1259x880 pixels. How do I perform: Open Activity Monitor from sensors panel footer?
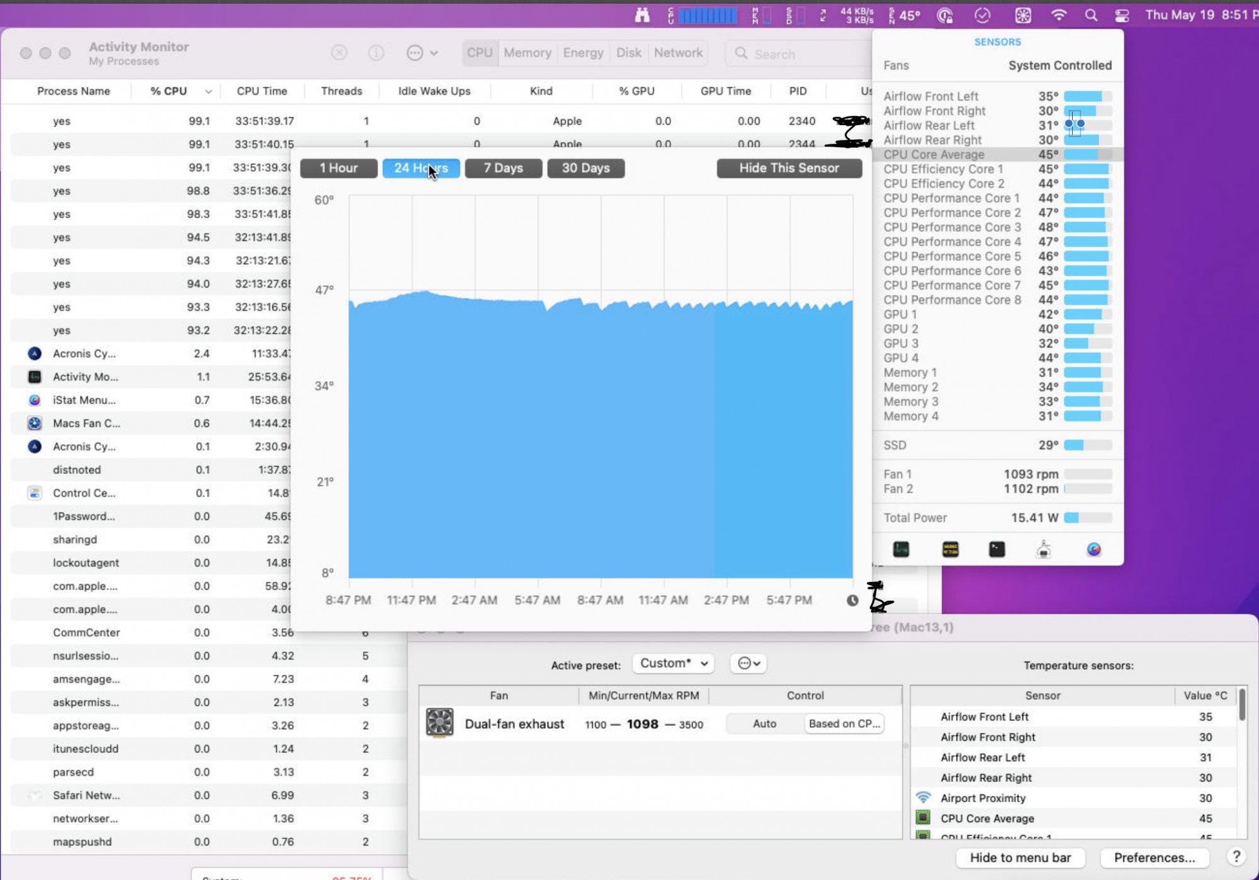coord(901,550)
